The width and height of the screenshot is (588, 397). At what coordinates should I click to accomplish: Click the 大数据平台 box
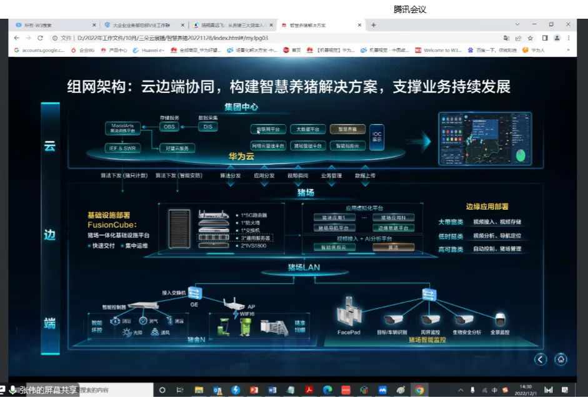click(x=308, y=129)
